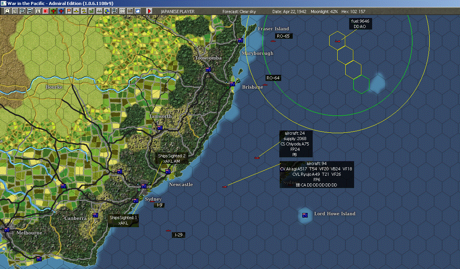Viewport: 460px width, 269px height.
Task: Click the orange flag toolbar icon
Action: [68, 11]
